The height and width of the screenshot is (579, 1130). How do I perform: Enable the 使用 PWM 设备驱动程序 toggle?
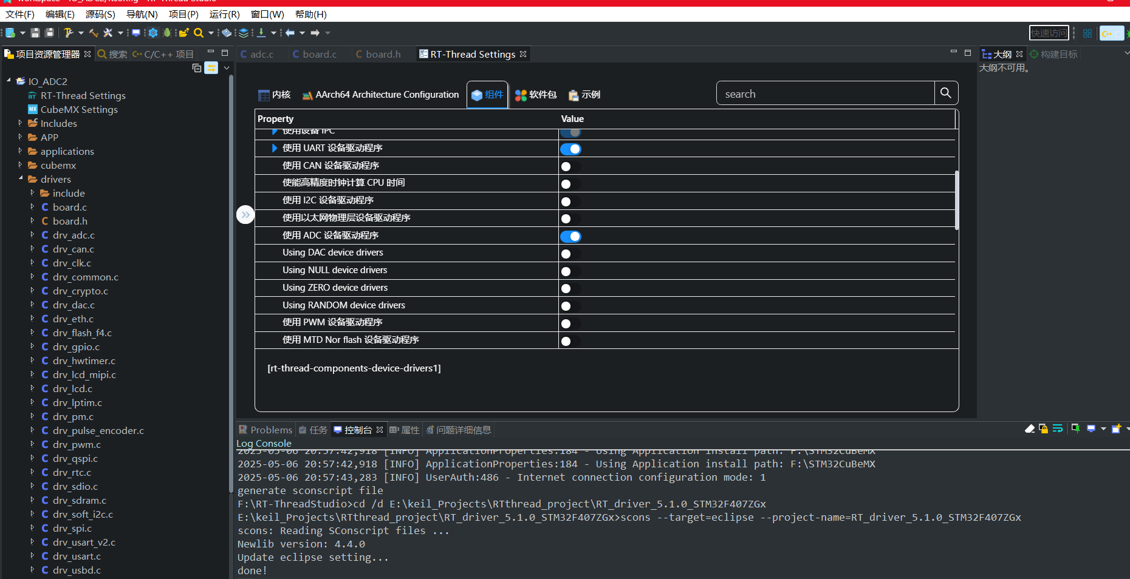coord(570,323)
